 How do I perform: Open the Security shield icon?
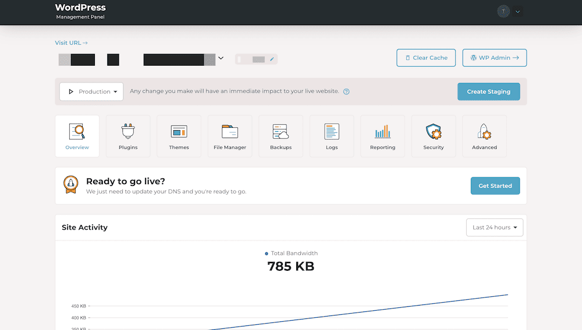[x=434, y=132]
